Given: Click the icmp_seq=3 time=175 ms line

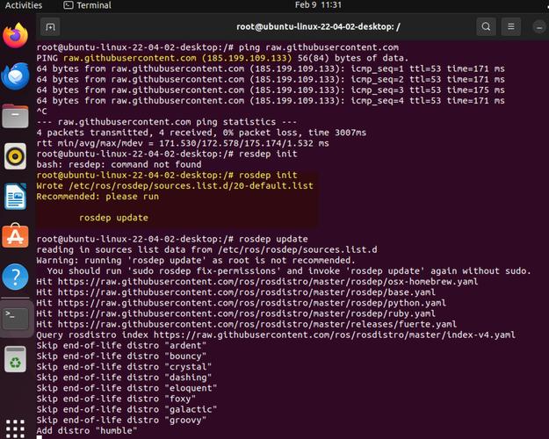Looking at the screenshot, I should [x=271, y=90].
